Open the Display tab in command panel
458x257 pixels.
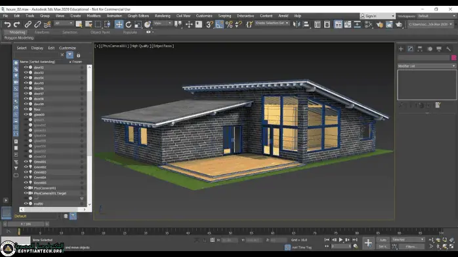click(x=439, y=49)
